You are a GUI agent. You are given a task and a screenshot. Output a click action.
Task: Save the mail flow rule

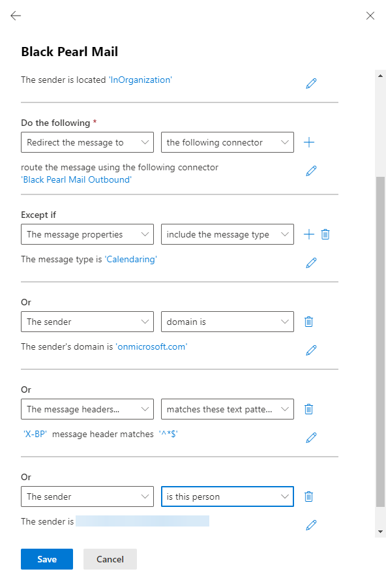click(47, 559)
